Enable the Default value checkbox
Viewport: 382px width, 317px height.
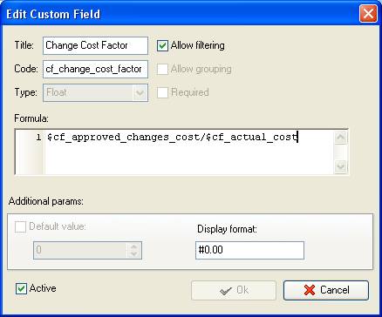pyautogui.click(x=20, y=226)
